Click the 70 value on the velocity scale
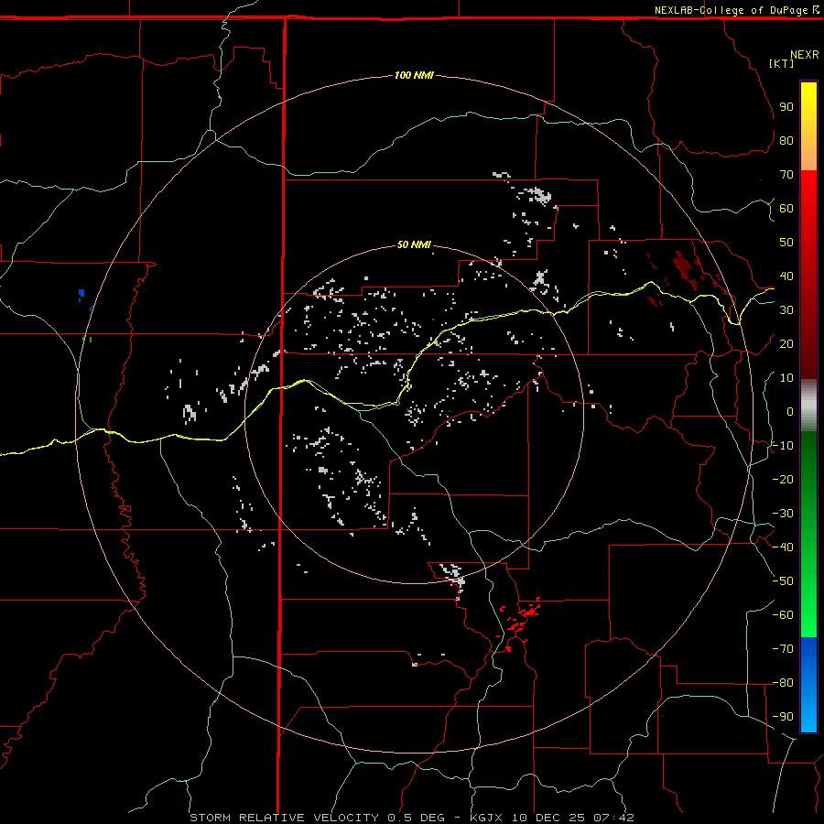824x824 pixels. coord(786,175)
